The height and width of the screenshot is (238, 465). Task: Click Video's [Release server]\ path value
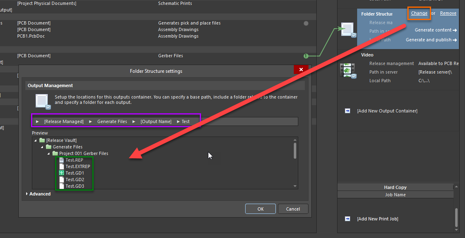click(435, 72)
